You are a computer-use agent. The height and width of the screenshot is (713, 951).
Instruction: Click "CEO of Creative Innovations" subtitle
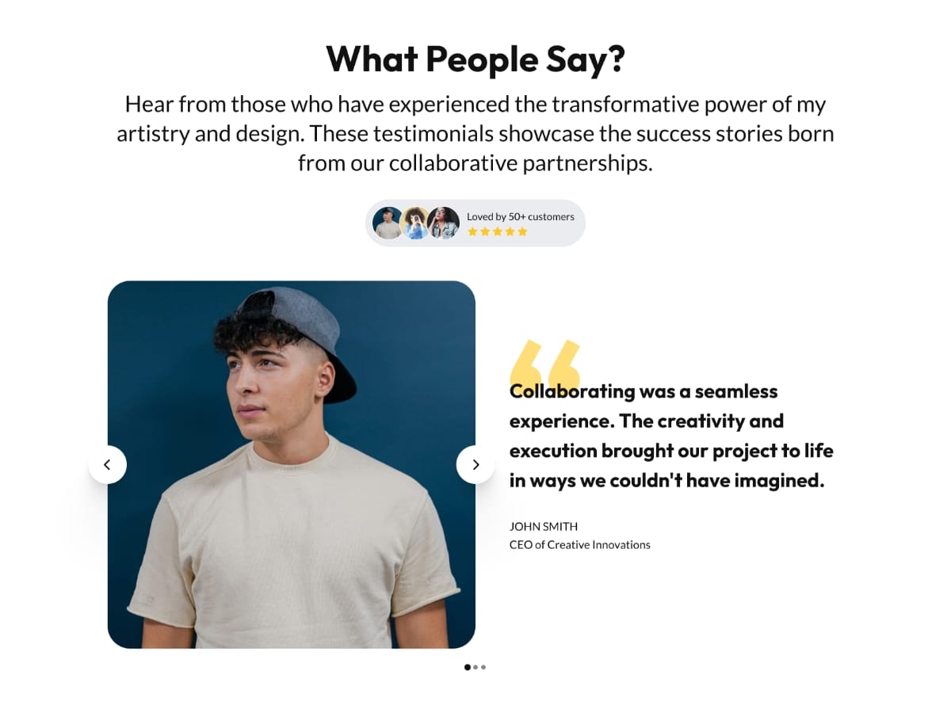pyautogui.click(x=579, y=545)
